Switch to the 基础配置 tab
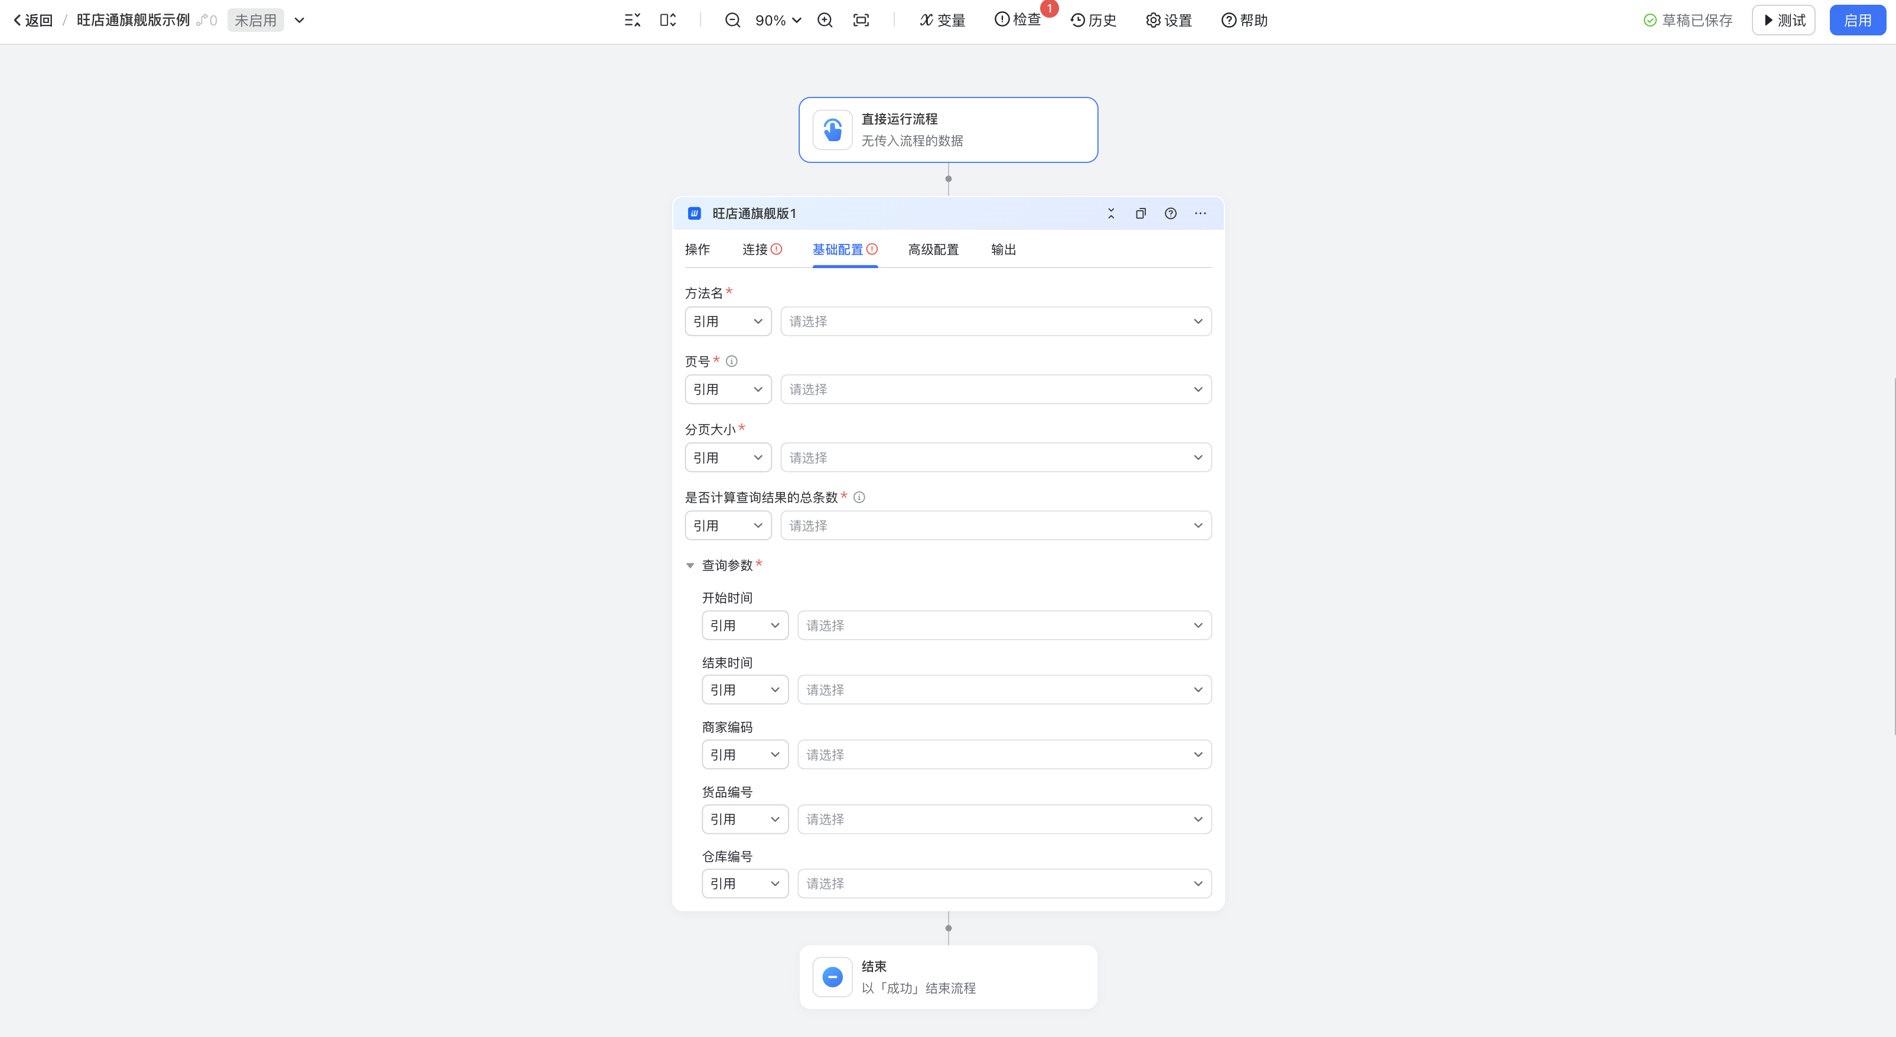 [844, 249]
